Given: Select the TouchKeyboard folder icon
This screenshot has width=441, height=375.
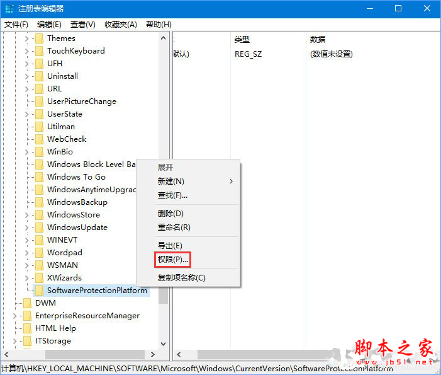Looking at the screenshot, I should [x=40, y=51].
